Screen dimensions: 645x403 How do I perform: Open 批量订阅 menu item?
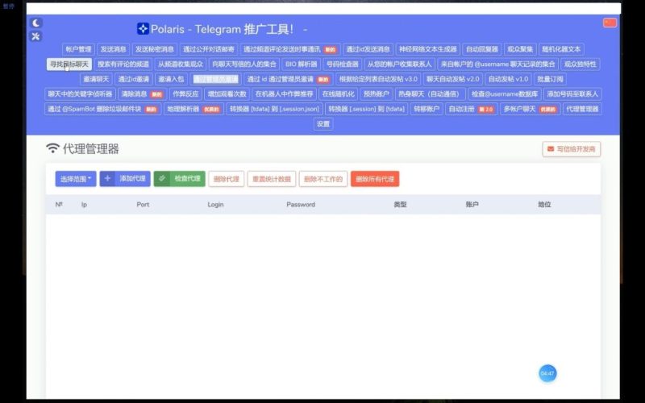pos(551,79)
